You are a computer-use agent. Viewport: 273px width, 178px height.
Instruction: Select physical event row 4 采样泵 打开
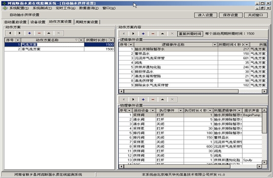(190, 129)
